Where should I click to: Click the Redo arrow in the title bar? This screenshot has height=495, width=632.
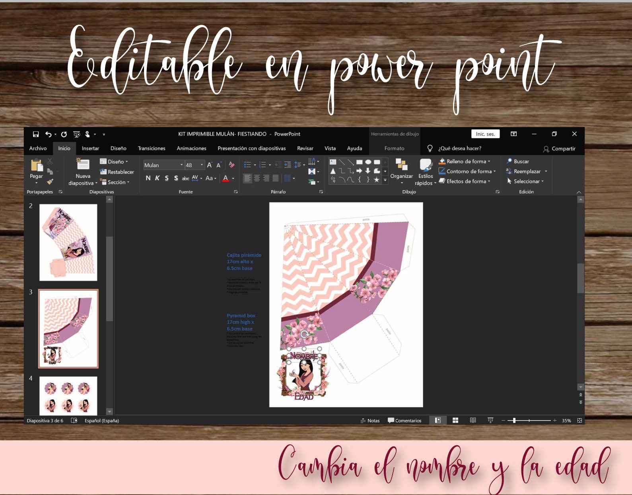tap(64, 134)
